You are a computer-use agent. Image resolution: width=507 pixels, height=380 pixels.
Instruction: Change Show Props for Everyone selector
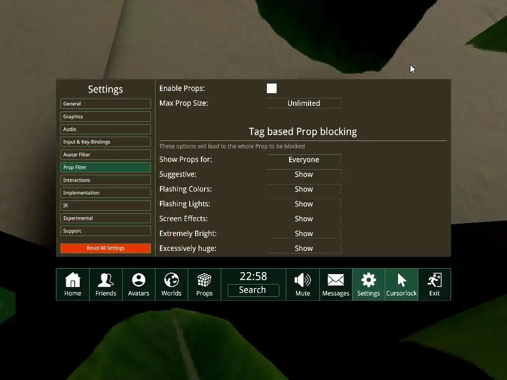click(304, 160)
